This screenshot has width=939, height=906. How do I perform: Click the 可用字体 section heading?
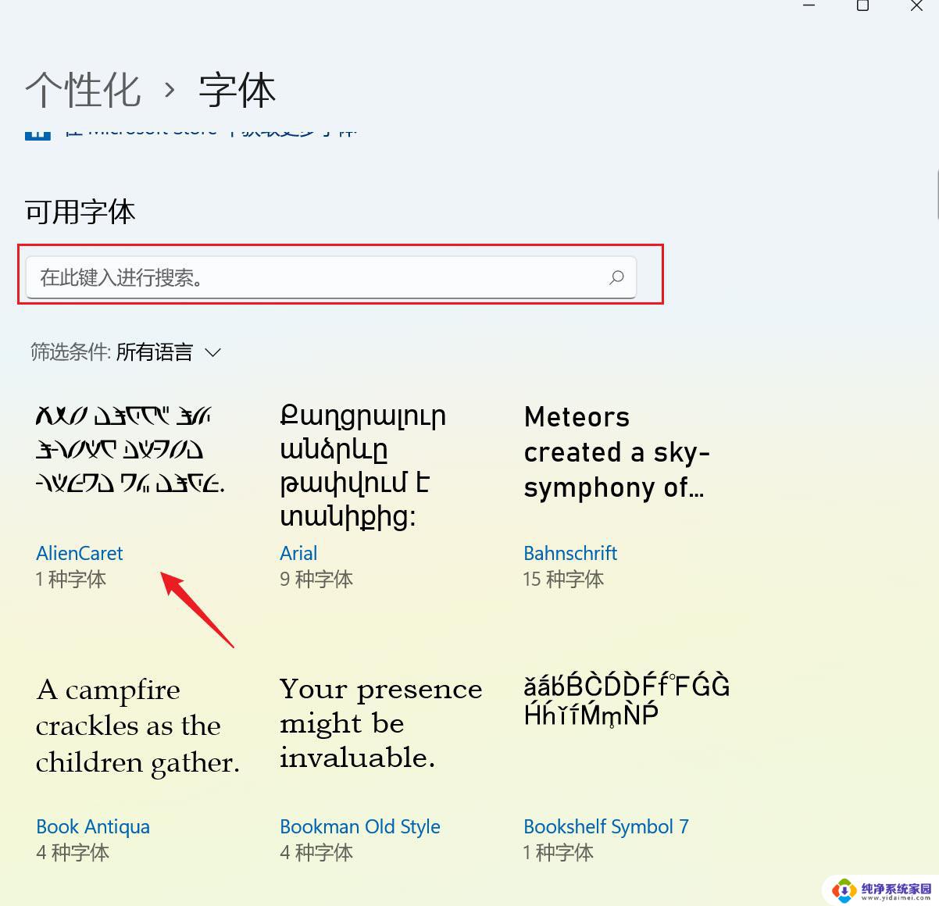80,212
